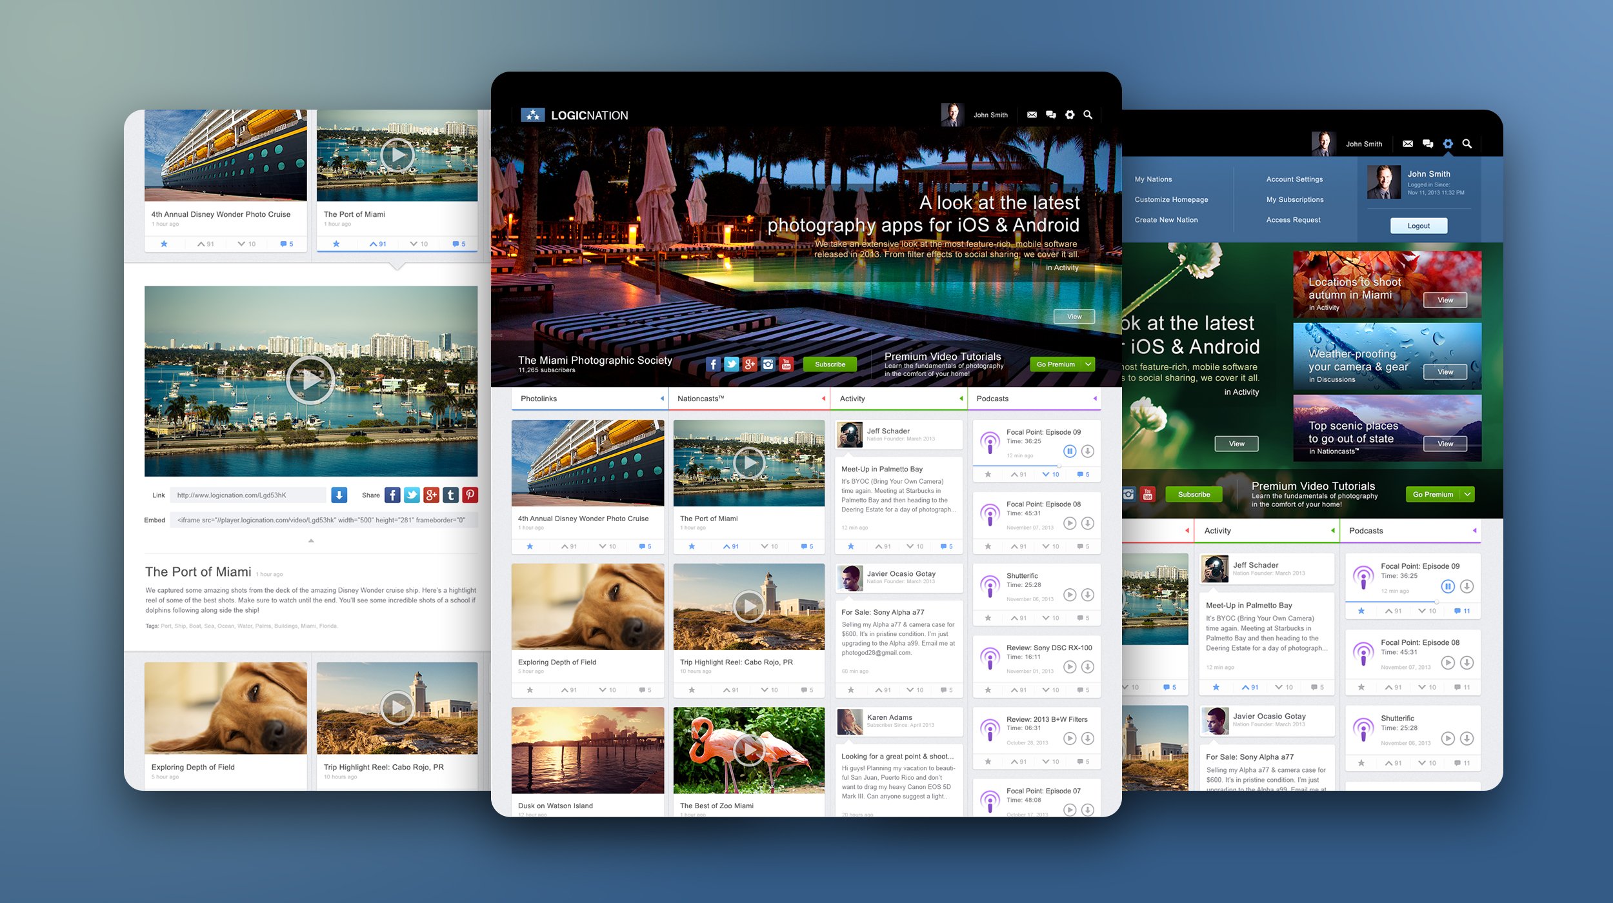The width and height of the screenshot is (1613, 903).
Task: Click the Logout button under John Smith
Action: tap(1419, 226)
